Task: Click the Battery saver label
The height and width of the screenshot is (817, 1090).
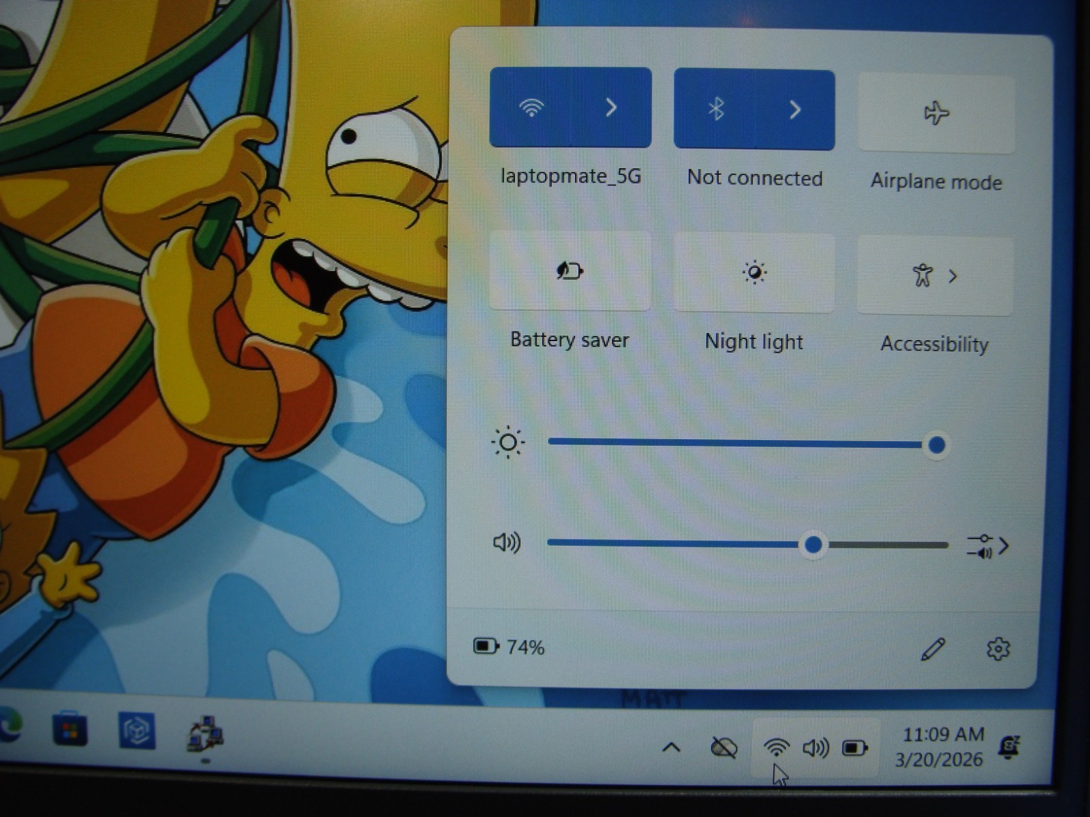Action: point(570,340)
